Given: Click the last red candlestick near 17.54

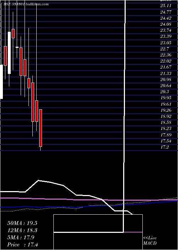Looking at the screenshot, I should (x=41, y=128).
